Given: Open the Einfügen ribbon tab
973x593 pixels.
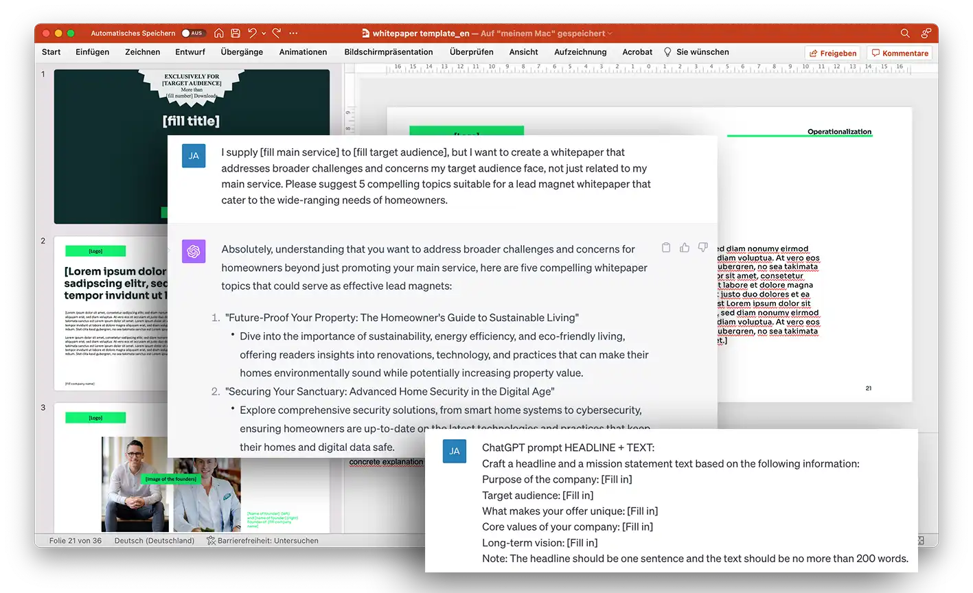Looking at the screenshot, I should coord(92,52).
